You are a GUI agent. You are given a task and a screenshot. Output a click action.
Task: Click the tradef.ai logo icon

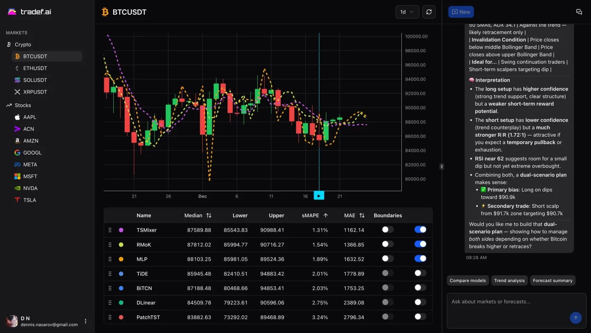pos(13,11)
